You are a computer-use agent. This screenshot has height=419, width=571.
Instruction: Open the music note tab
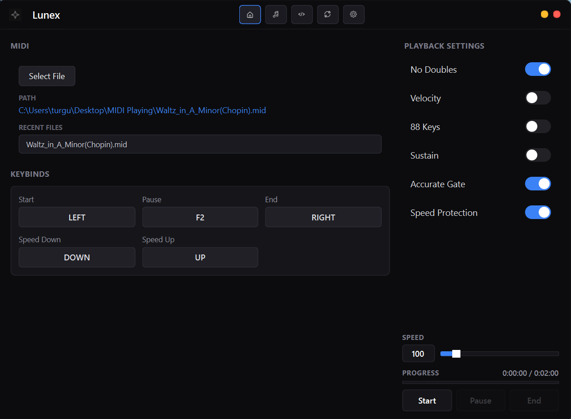[x=276, y=15]
